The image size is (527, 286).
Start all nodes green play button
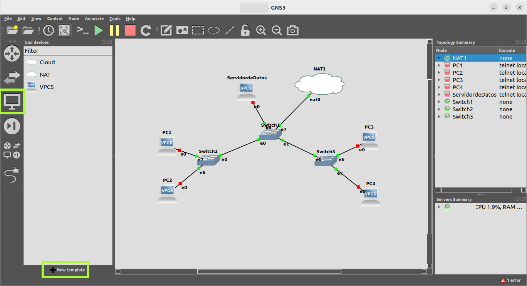[99, 30]
